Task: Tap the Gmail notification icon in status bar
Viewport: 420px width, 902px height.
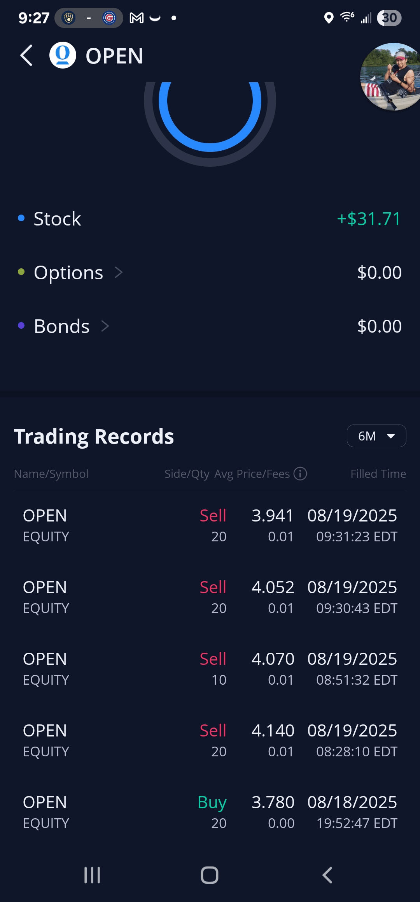Action: pos(136,18)
